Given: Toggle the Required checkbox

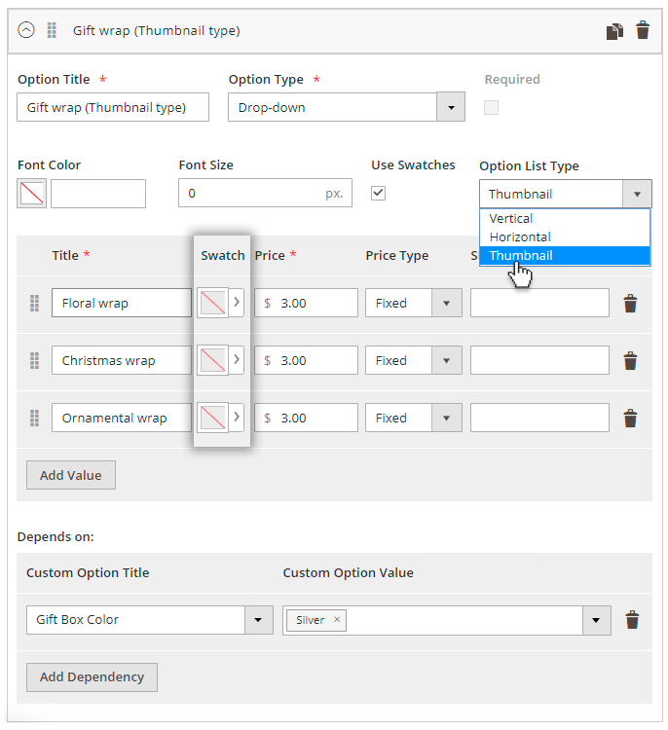Looking at the screenshot, I should 491,108.
